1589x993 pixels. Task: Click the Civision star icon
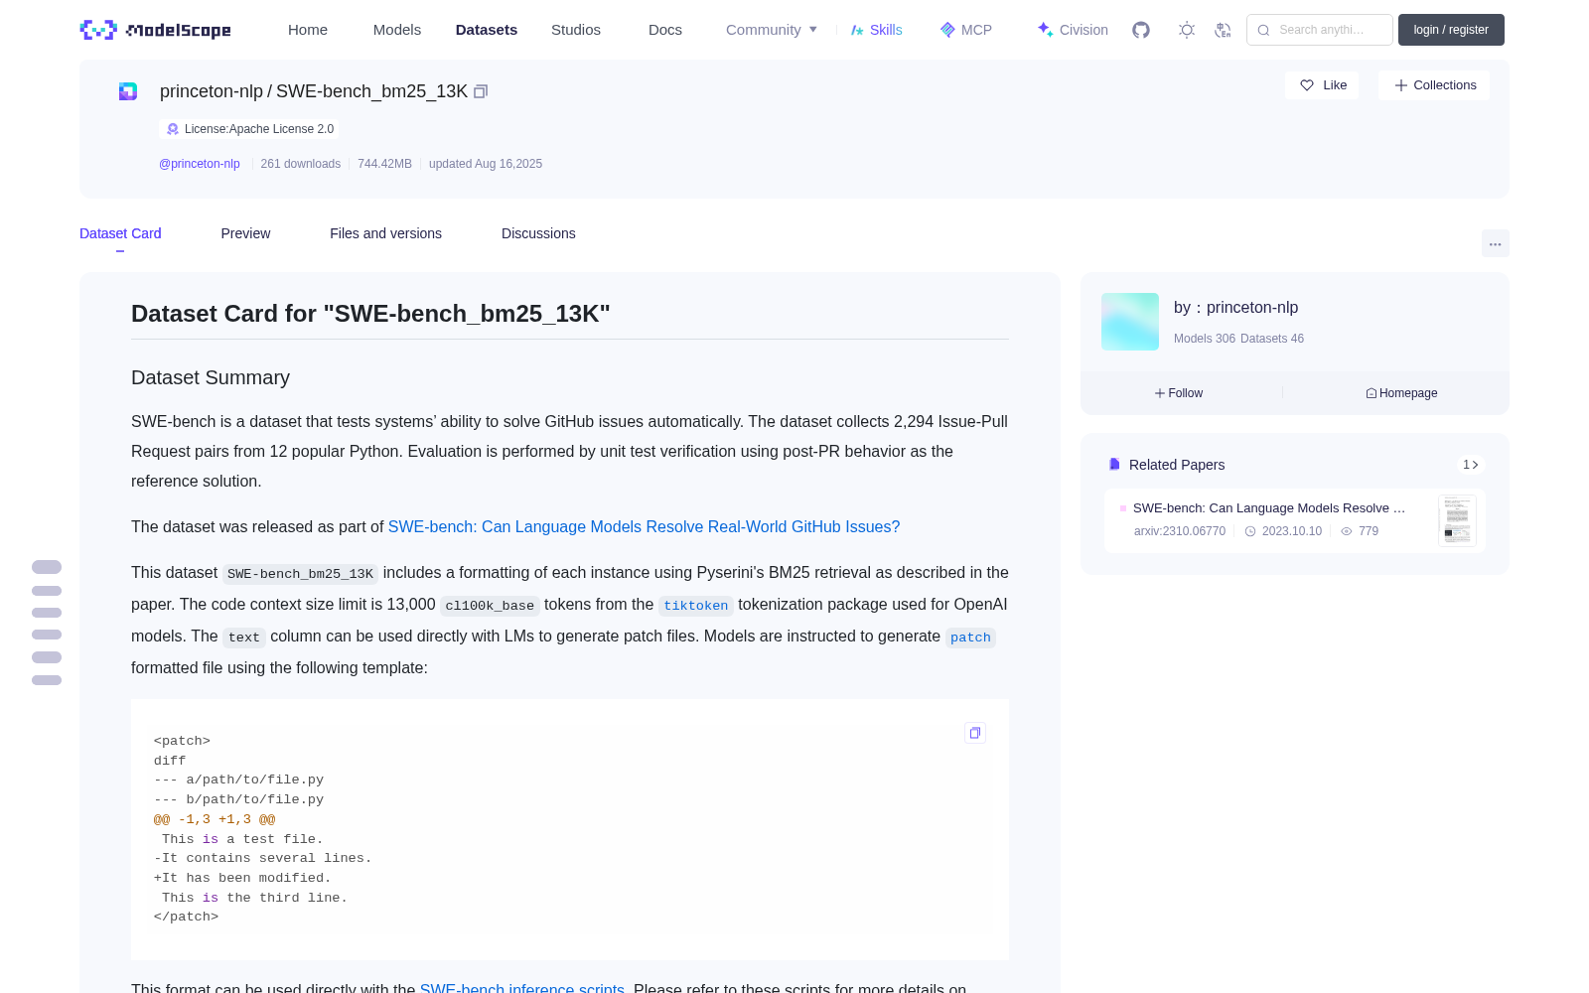pyautogui.click(x=1045, y=30)
